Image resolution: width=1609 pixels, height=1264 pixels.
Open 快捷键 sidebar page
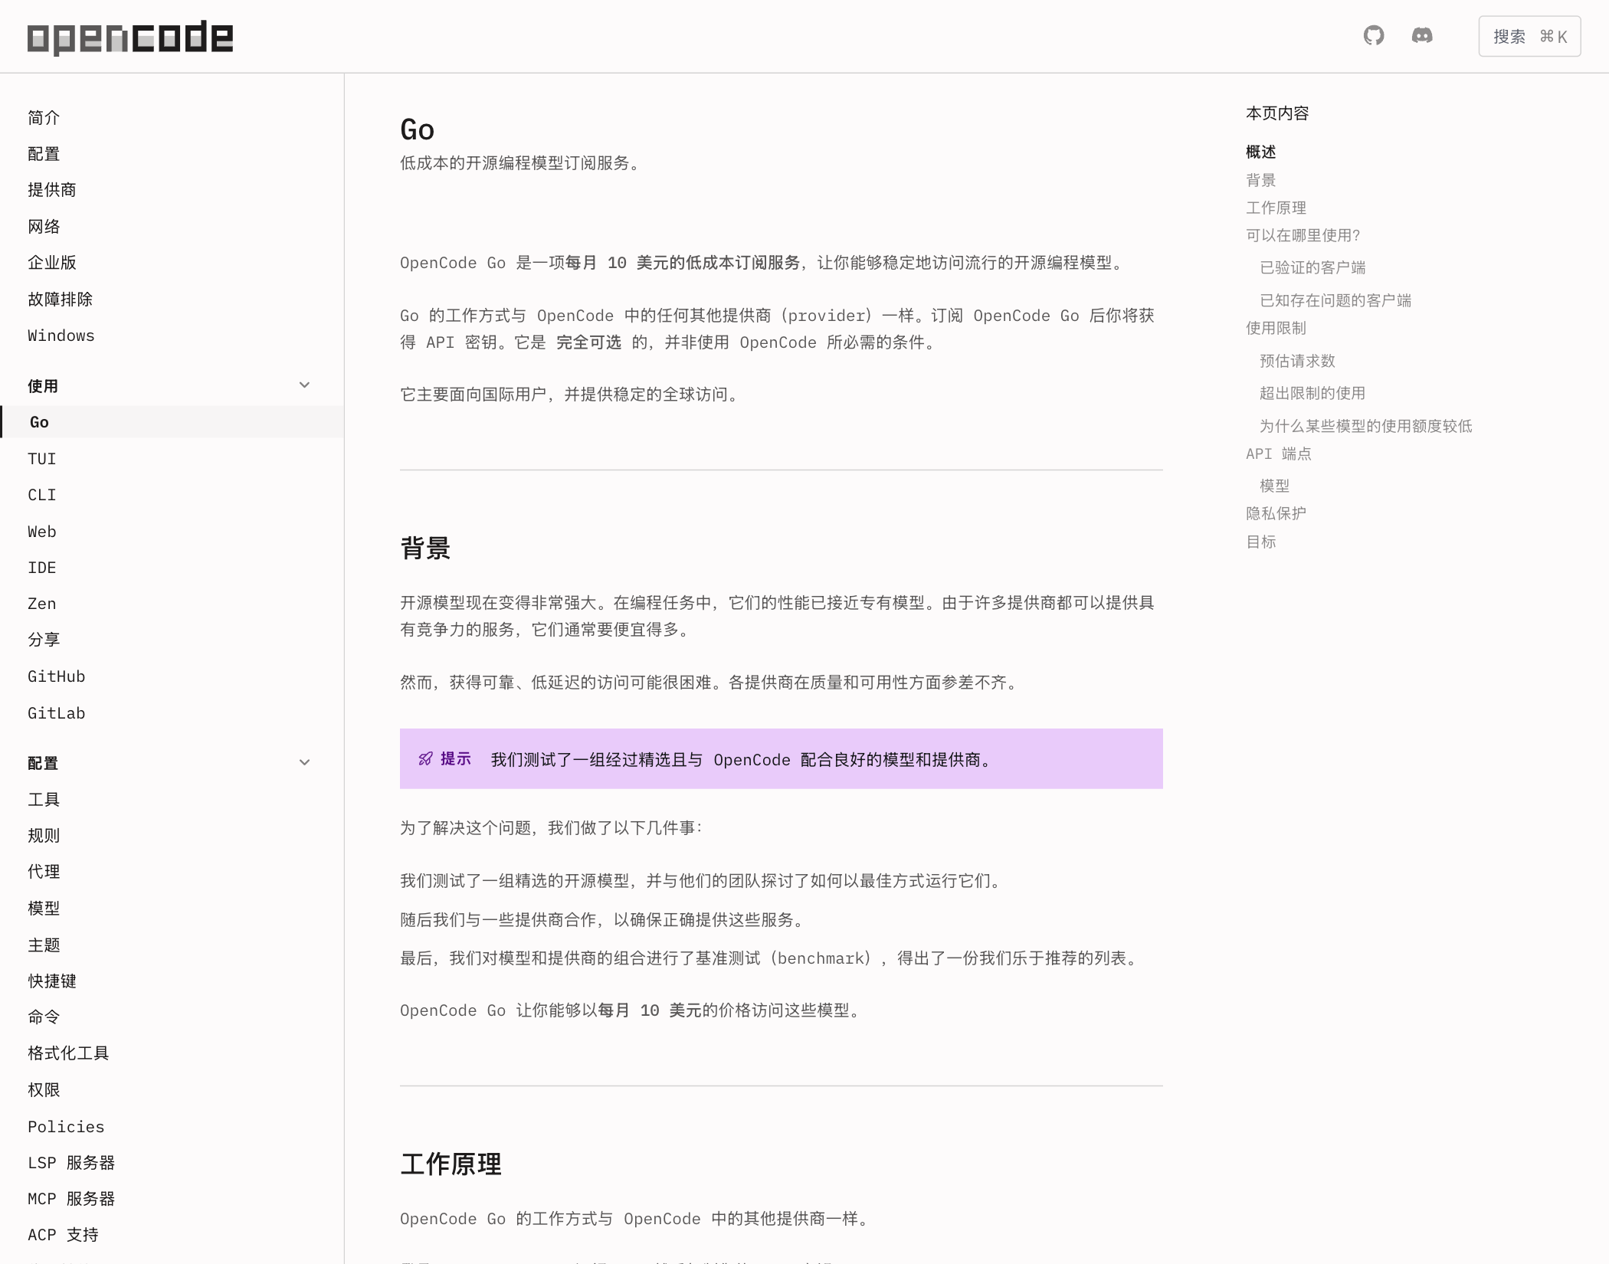[52, 981]
